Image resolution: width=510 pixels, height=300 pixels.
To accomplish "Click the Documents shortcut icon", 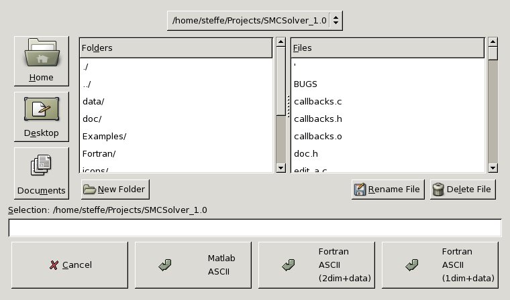I will pos(41,166).
